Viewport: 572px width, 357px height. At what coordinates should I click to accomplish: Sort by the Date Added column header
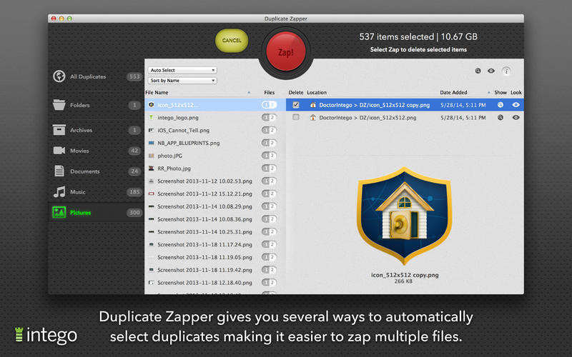tap(453, 93)
